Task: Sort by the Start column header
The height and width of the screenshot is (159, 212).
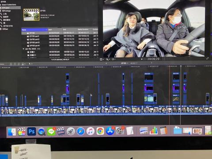Action: click(x=55, y=30)
